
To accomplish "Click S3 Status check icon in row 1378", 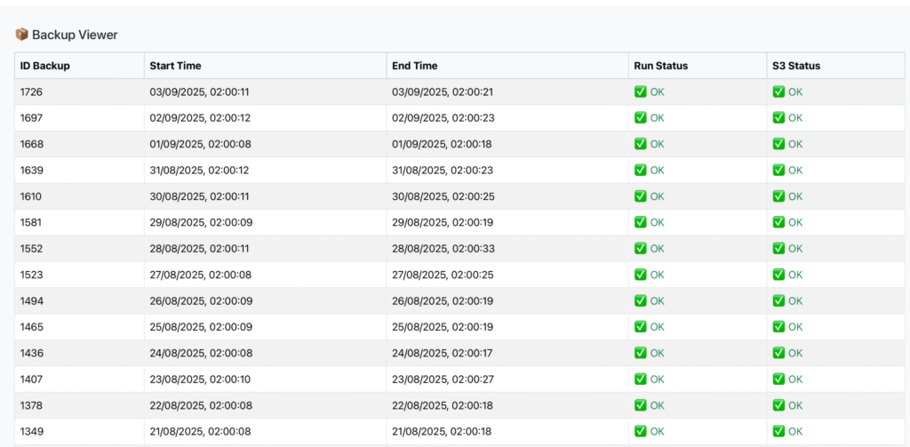I will [778, 405].
